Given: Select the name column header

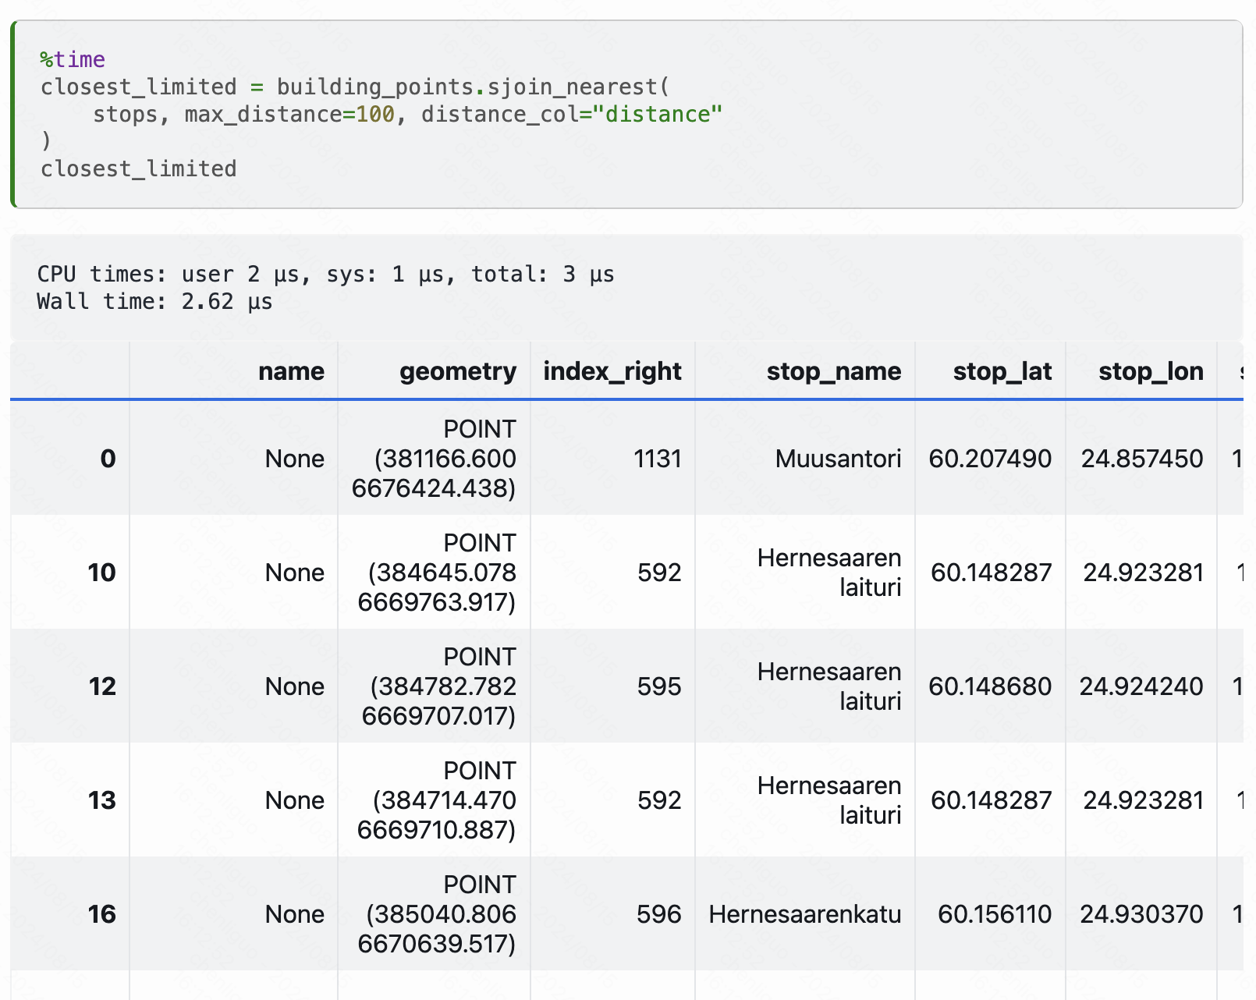Looking at the screenshot, I should pyautogui.click(x=291, y=371).
